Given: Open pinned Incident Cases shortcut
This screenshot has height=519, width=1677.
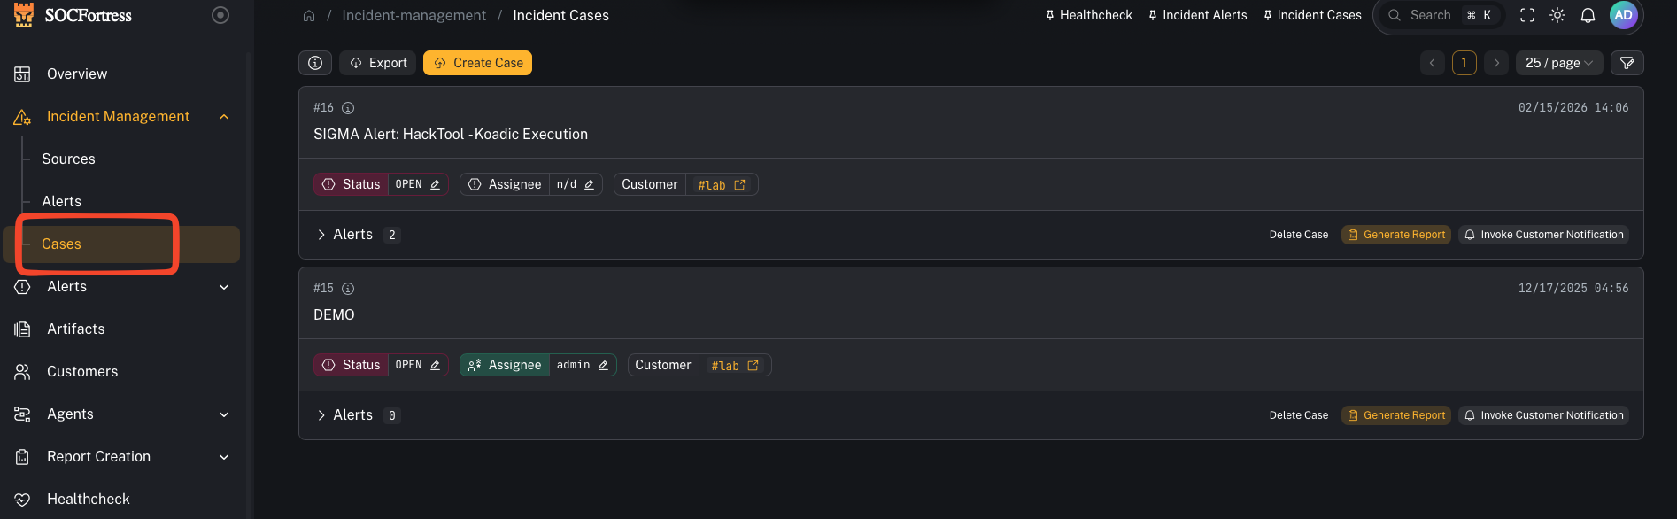Looking at the screenshot, I should click(1312, 15).
